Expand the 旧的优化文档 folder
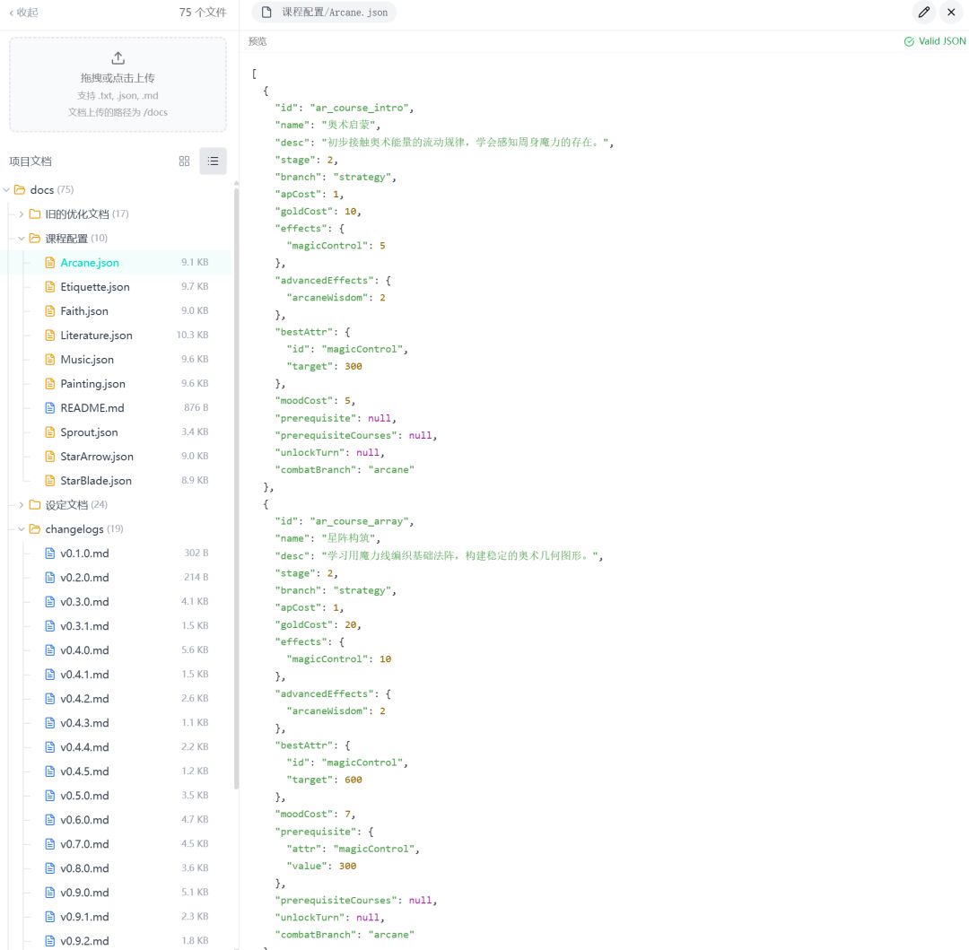The height and width of the screenshot is (950, 969). [x=22, y=214]
